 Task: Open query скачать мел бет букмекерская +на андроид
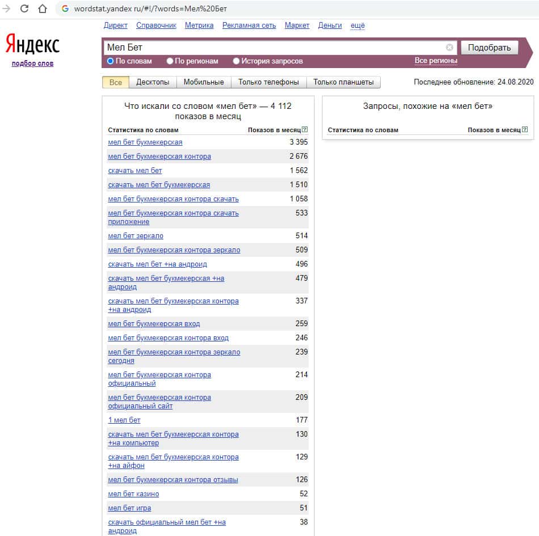pyautogui.click(x=166, y=282)
